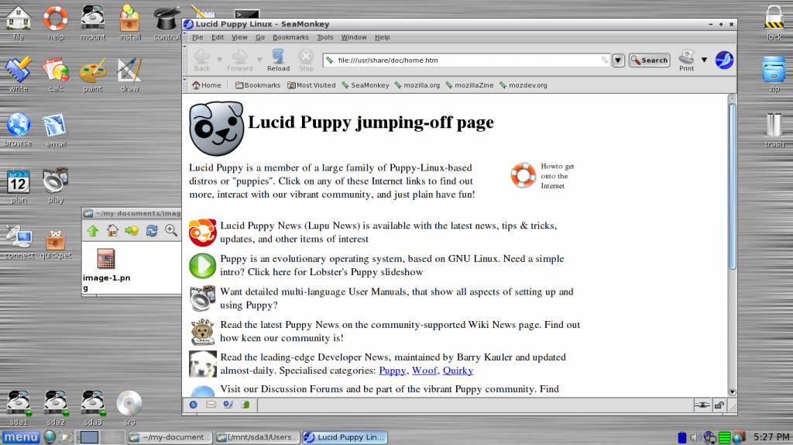Open the Mail component icon in status bar
This screenshot has height=445, width=793.
coord(211,405)
